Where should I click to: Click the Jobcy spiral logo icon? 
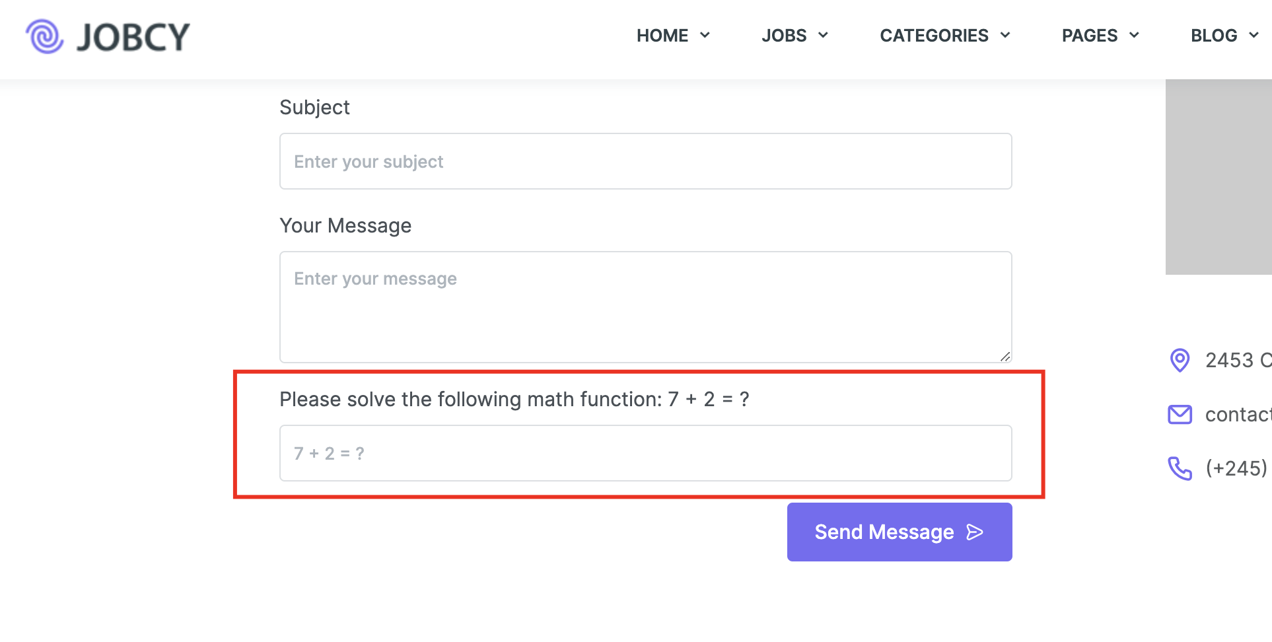click(x=45, y=36)
